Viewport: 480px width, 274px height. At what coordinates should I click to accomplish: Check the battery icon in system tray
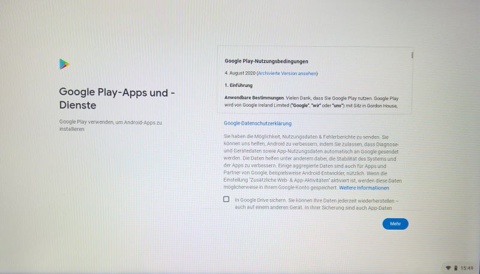455,268
